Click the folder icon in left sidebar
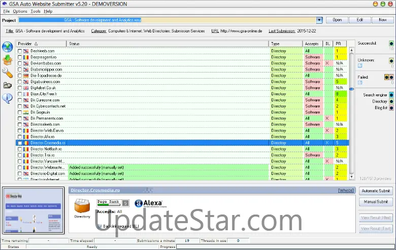This screenshot has width=396, height=250. pyautogui.click(x=7, y=85)
